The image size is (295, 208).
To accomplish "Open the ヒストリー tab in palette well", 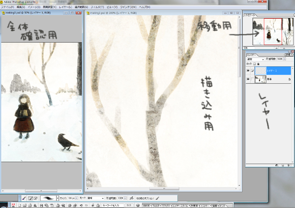I will 205,206.
